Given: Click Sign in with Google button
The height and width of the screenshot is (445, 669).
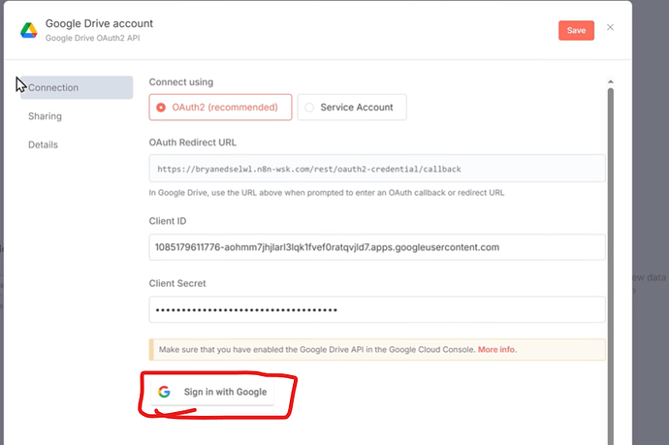Looking at the screenshot, I should (214, 392).
